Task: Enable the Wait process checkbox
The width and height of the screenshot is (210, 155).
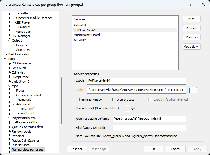Action: [114, 100]
